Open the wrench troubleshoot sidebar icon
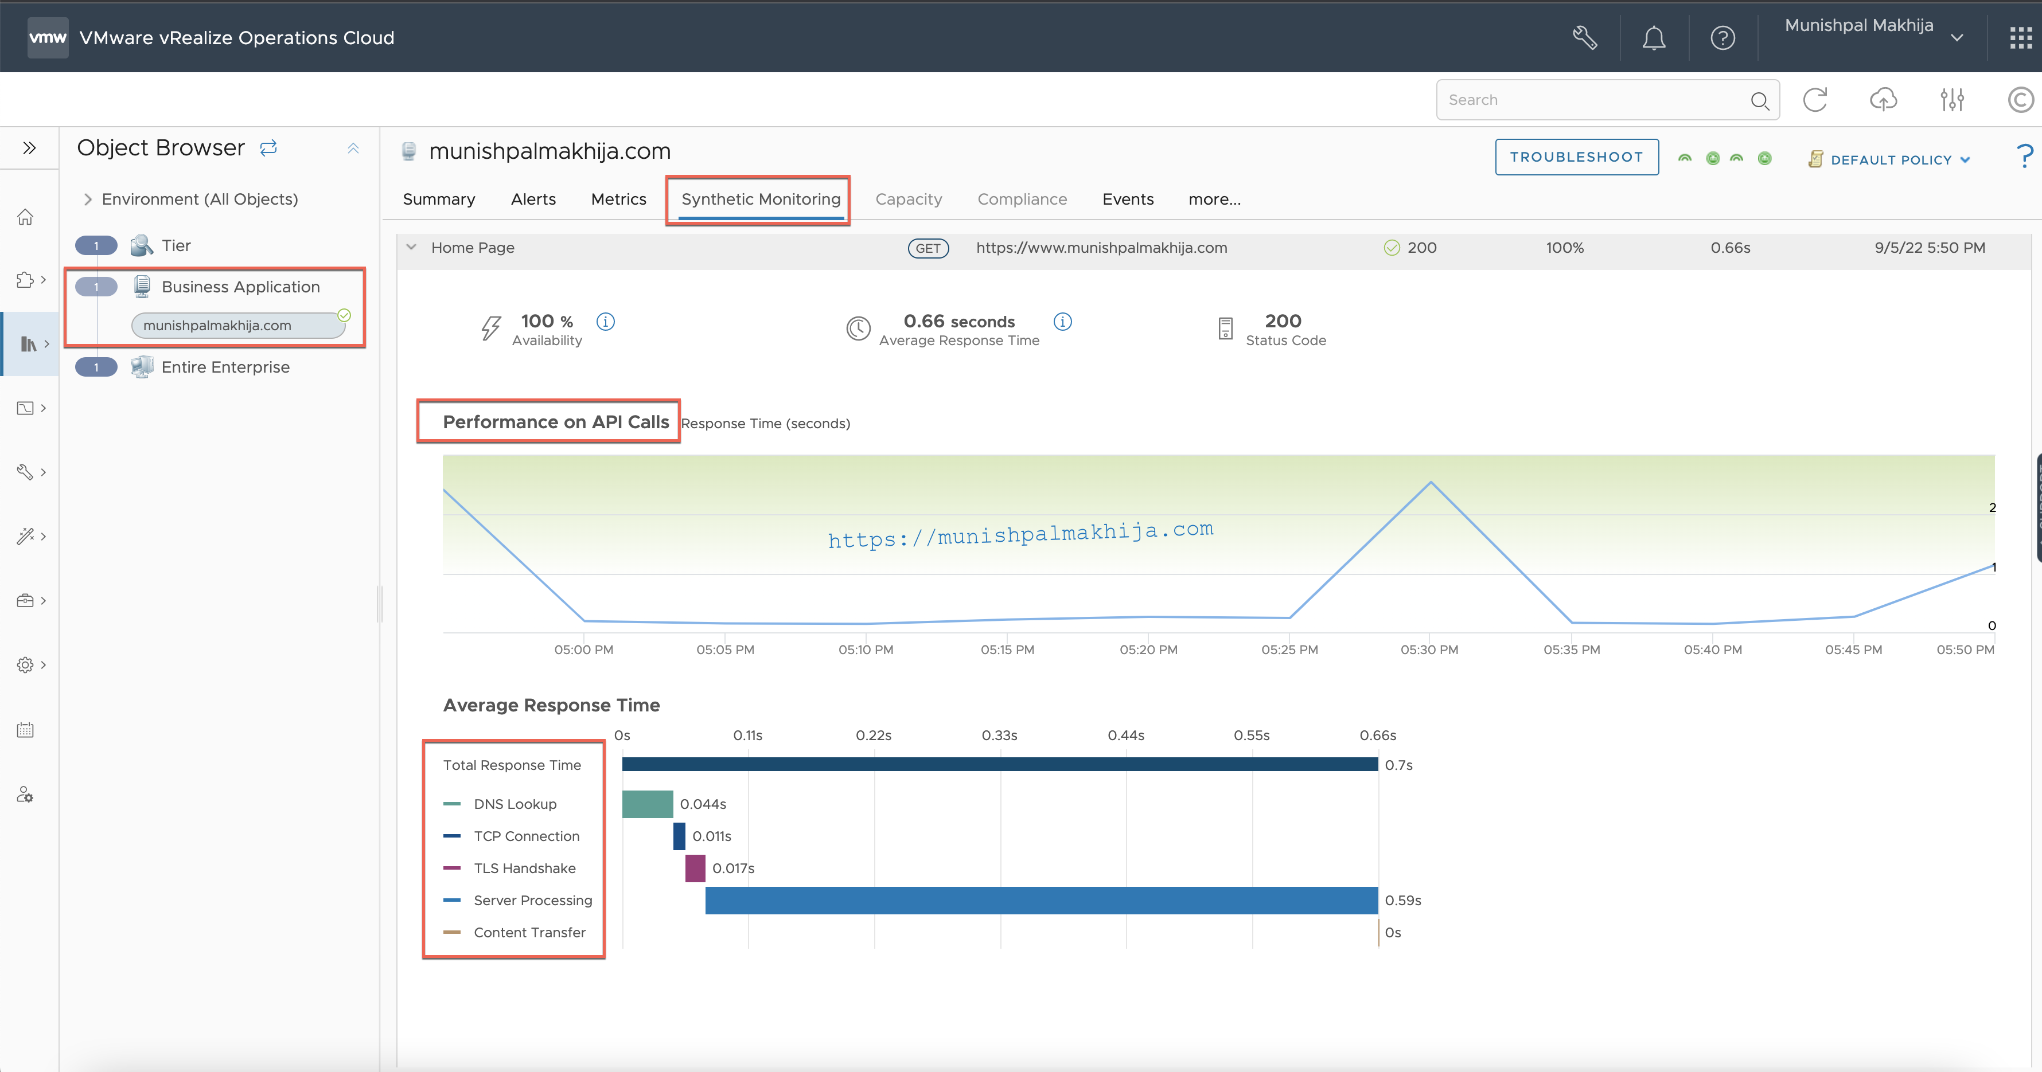The image size is (2042, 1072). coord(25,472)
